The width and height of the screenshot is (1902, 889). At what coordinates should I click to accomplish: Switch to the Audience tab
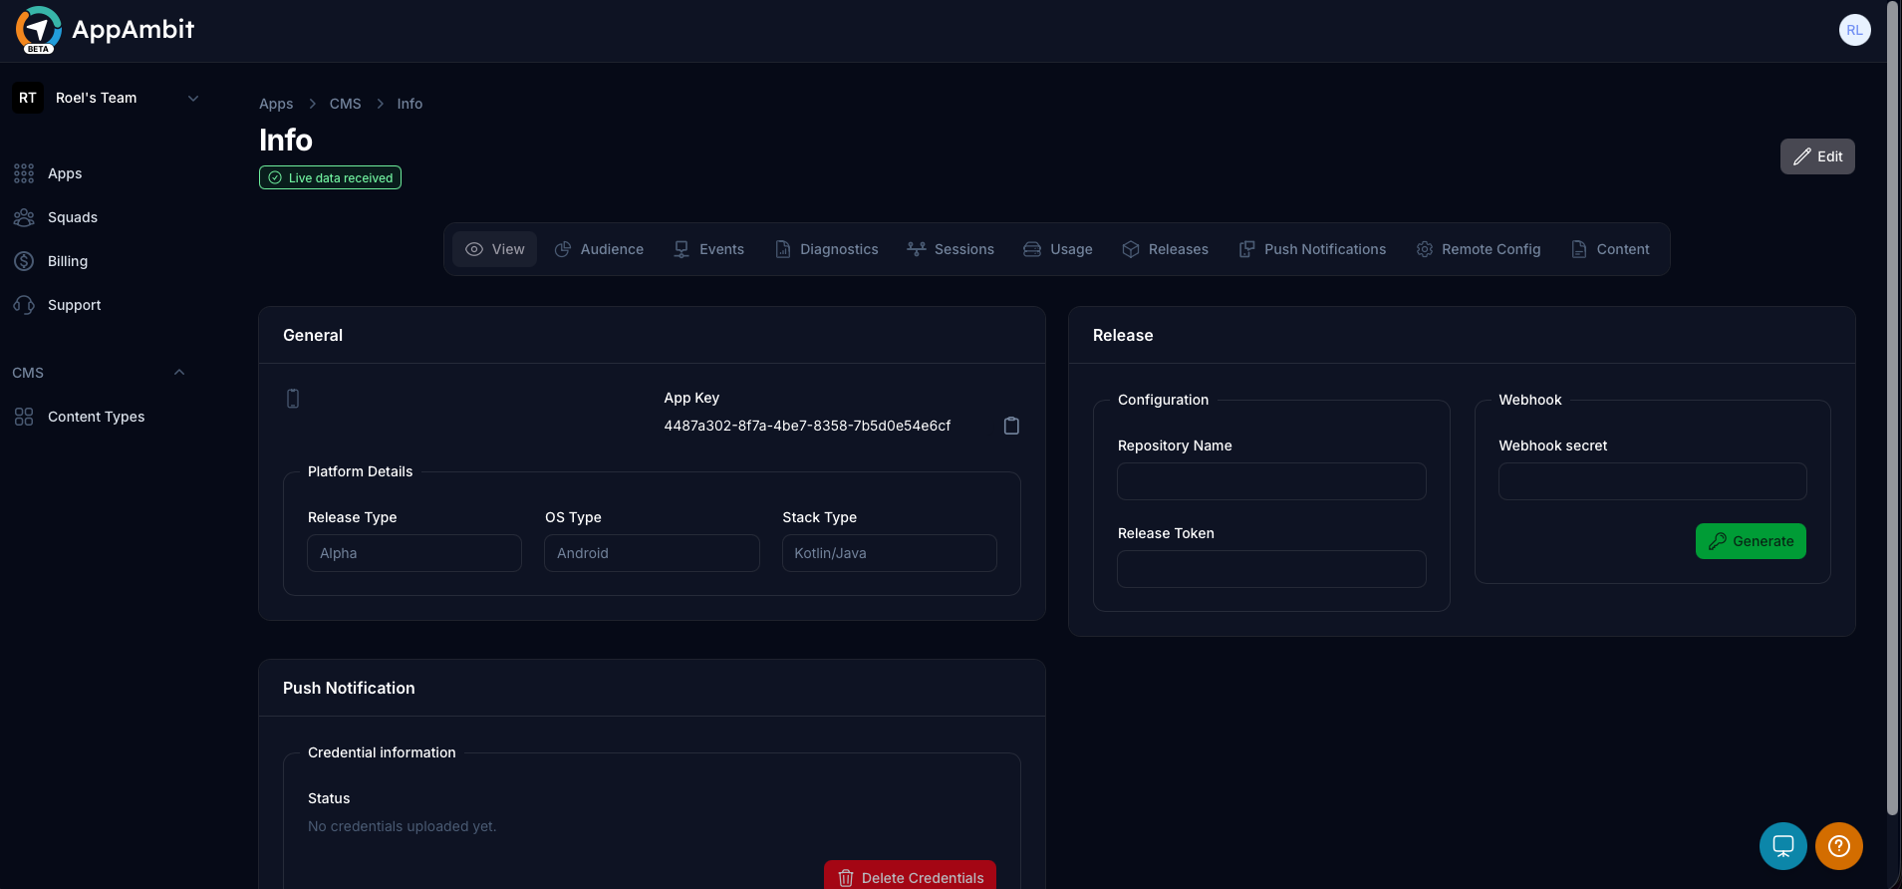pyautogui.click(x=599, y=249)
